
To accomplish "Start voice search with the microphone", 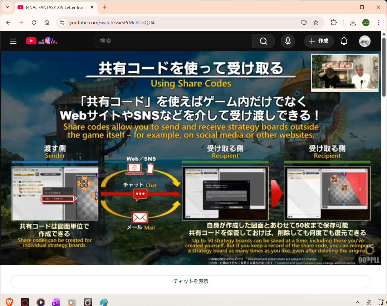I will point(288,41).
